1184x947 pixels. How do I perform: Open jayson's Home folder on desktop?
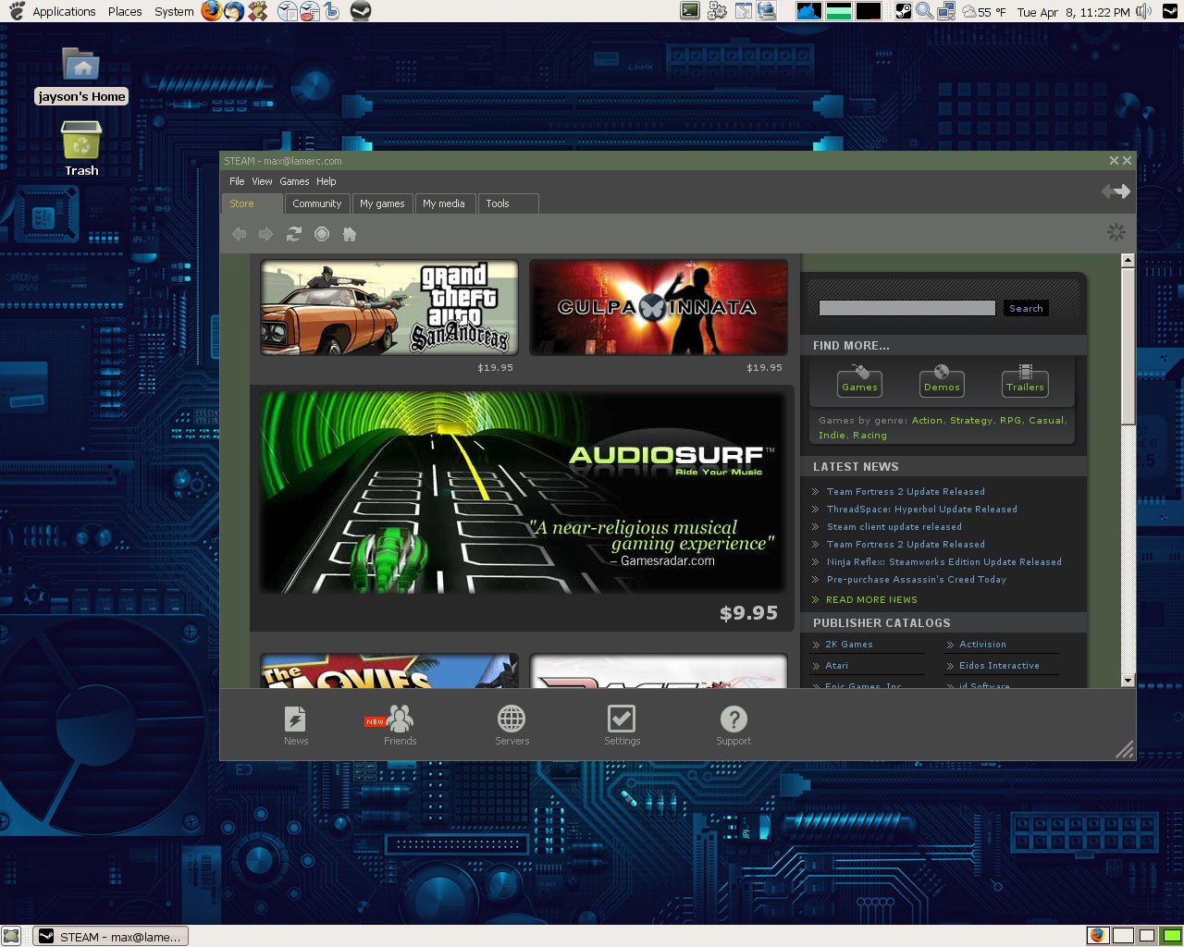click(x=81, y=75)
